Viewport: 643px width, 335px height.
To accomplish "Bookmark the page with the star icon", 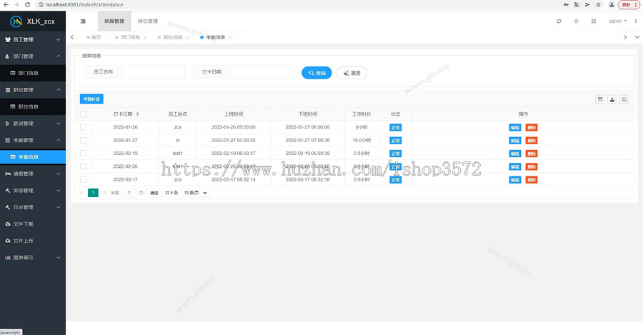I will tap(598, 4).
